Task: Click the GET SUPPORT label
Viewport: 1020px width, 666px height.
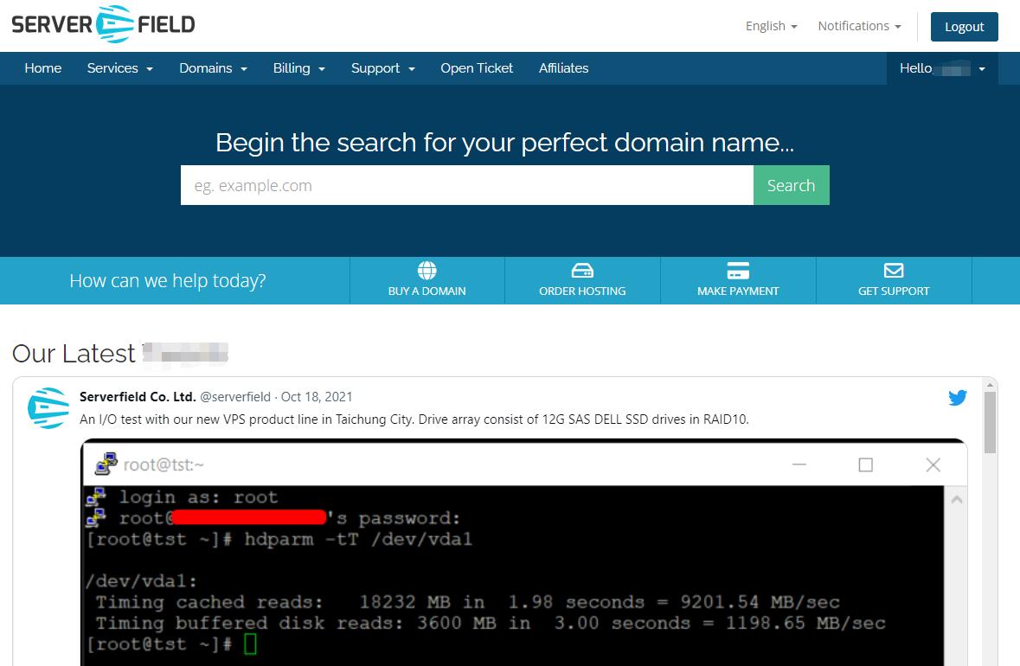Action: (x=893, y=291)
